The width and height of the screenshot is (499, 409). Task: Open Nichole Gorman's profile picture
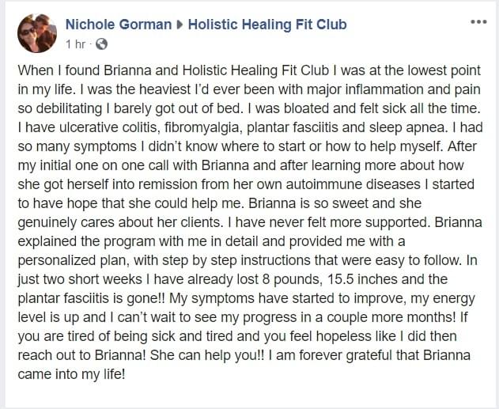point(37,33)
